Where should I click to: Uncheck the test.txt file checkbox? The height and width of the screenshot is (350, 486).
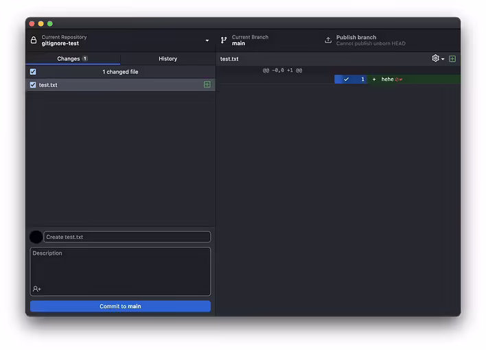point(33,85)
